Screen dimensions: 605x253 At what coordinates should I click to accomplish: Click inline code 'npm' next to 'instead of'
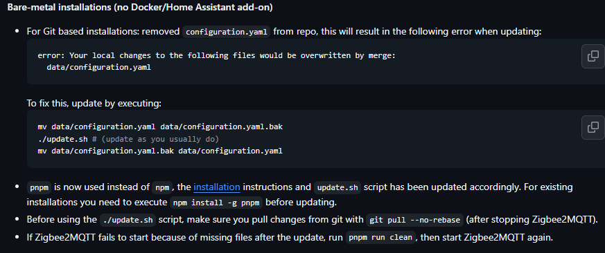point(162,187)
